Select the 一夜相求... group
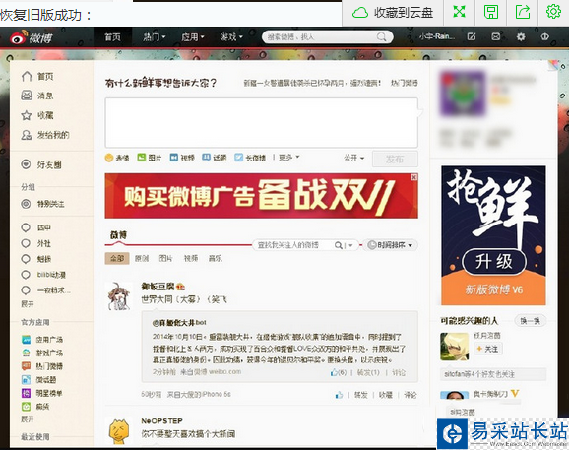Viewport: 569px width, 450px height. coord(45,290)
